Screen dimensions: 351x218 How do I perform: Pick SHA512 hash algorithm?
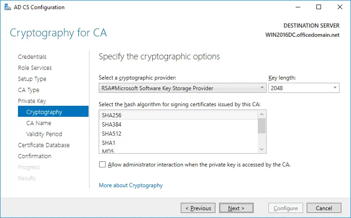pyautogui.click(x=178, y=133)
